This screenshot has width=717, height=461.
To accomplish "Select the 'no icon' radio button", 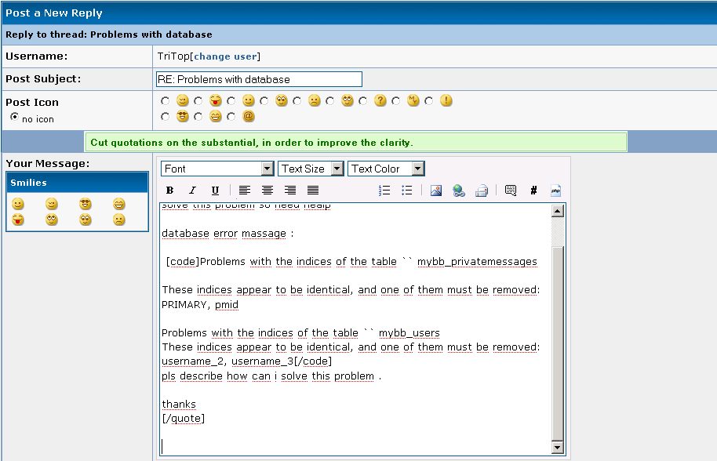I will tap(14, 117).
